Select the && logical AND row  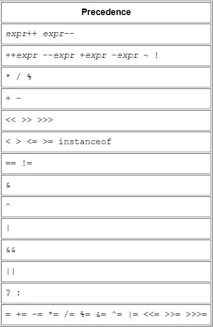point(106,250)
